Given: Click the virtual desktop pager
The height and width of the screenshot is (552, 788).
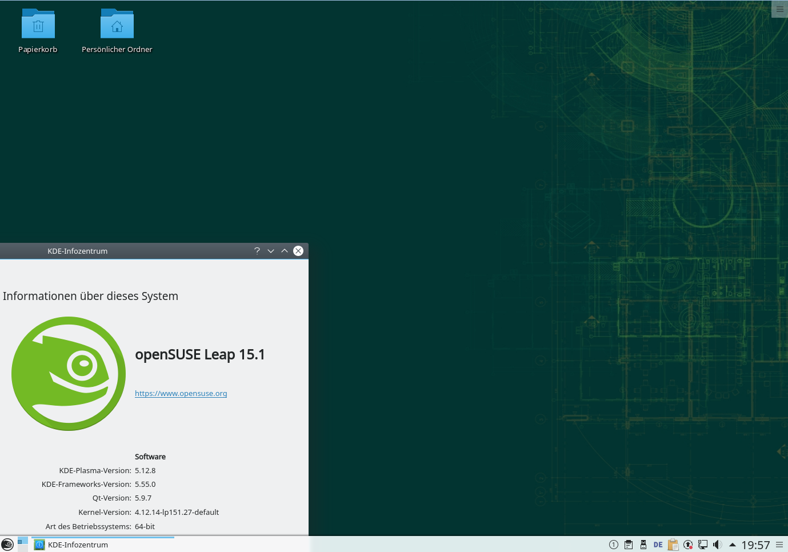Looking at the screenshot, I should point(22,545).
